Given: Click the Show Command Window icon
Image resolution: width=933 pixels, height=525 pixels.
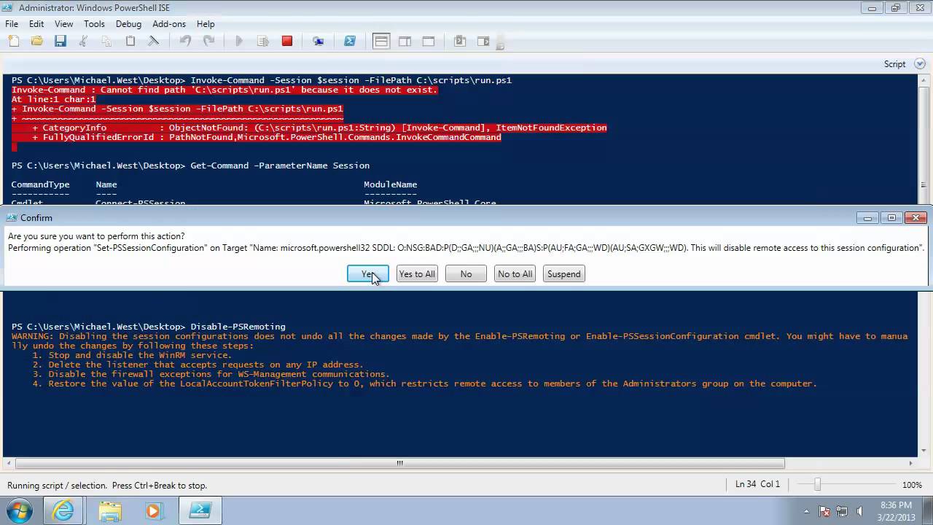Looking at the screenshot, I should tap(460, 42).
